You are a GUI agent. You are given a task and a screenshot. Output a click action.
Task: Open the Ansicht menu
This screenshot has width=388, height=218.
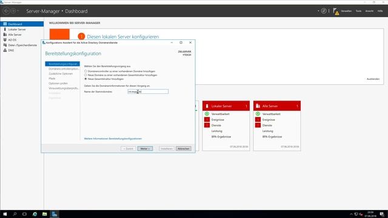pyautogui.click(x=369, y=11)
